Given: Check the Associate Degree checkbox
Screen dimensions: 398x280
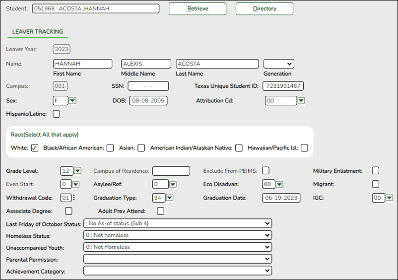Looking at the screenshot, I should pos(68,211).
